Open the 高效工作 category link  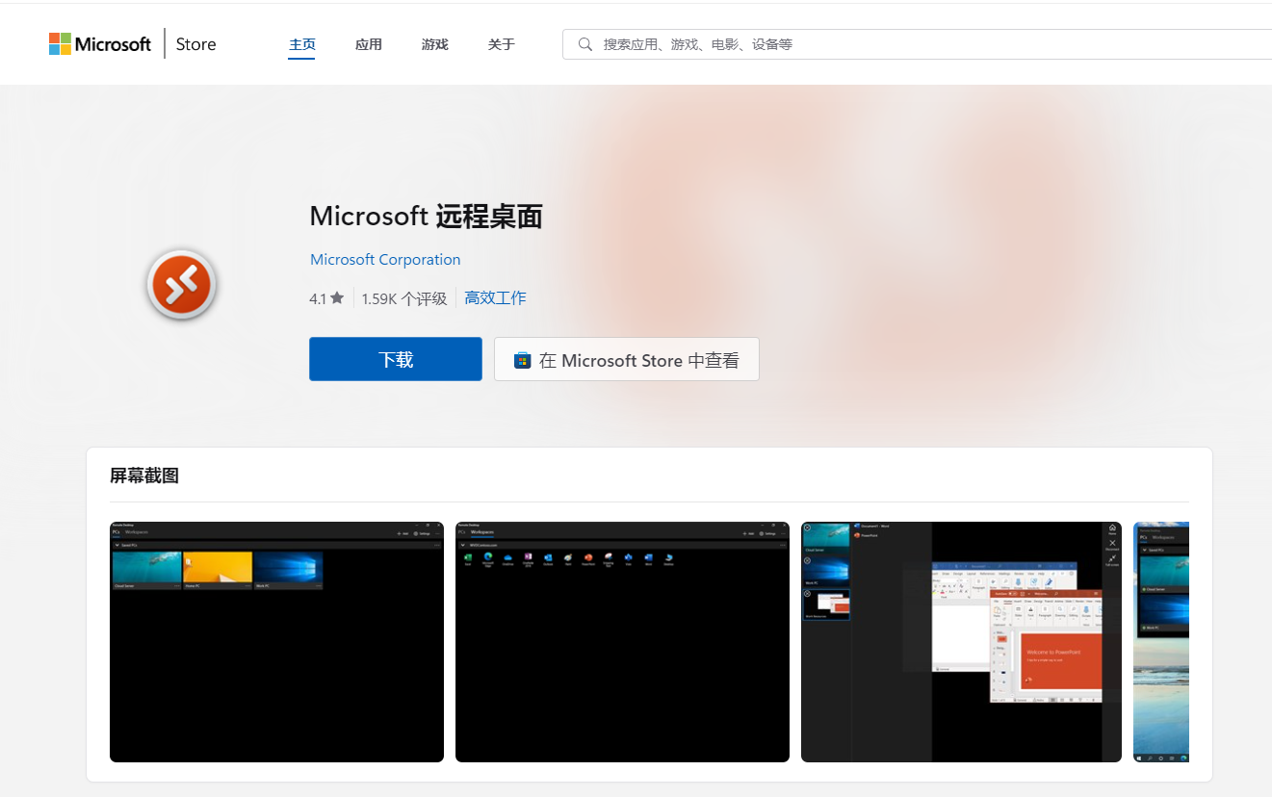[x=496, y=298]
